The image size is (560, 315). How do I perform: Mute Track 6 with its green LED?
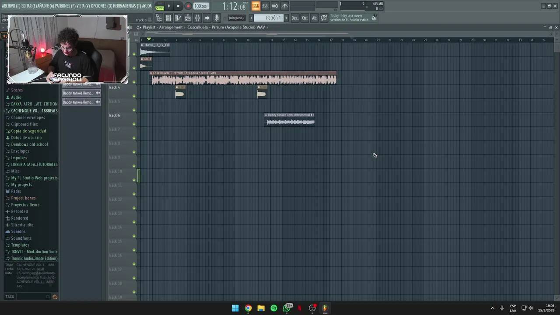(134, 124)
